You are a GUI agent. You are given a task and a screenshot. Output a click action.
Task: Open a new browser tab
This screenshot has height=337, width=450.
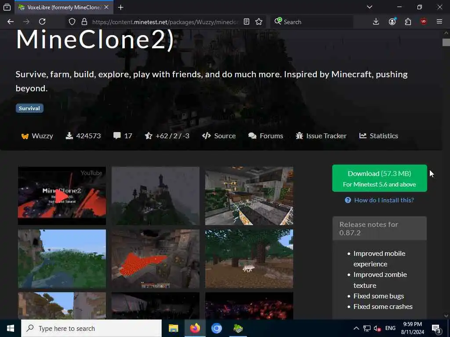[120, 7]
